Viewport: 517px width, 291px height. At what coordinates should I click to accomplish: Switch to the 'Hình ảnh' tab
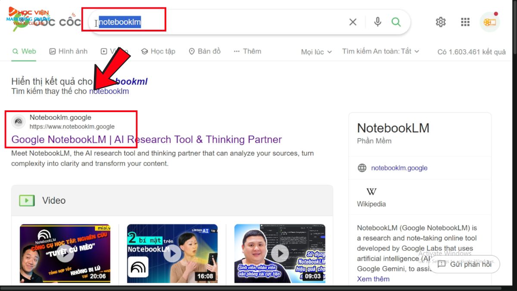tap(68, 51)
